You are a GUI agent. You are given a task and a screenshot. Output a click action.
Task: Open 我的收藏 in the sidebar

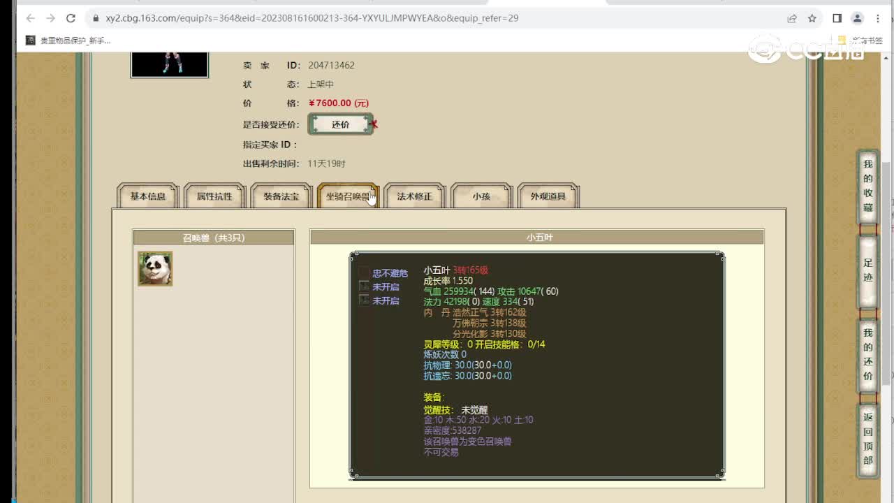click(x=867, y=186)
